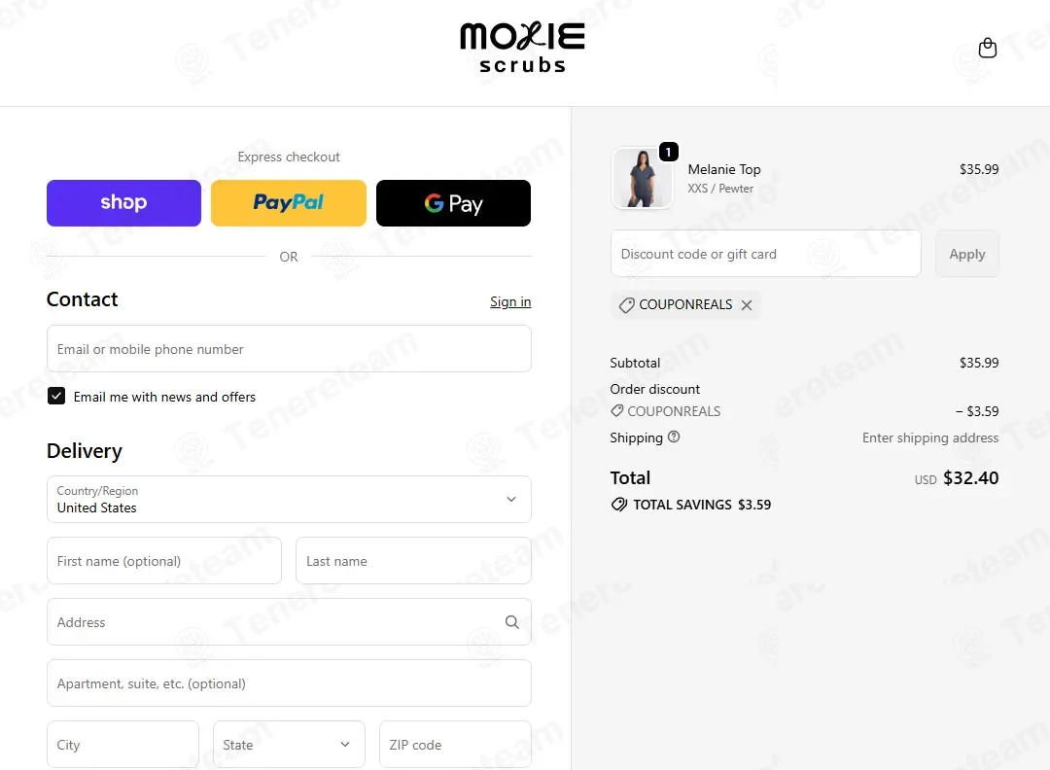Choose PayPal express checkout
The image size is (1050, 770).
click(x=289, y=203)
